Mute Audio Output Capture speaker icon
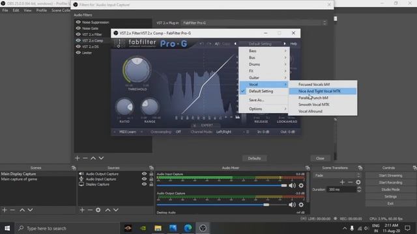 [292, 205]
